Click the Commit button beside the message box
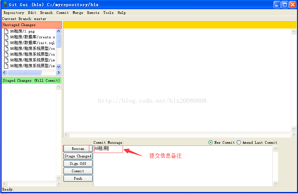The height and width of the screenshot is (194, 298). tap(78, 171)
